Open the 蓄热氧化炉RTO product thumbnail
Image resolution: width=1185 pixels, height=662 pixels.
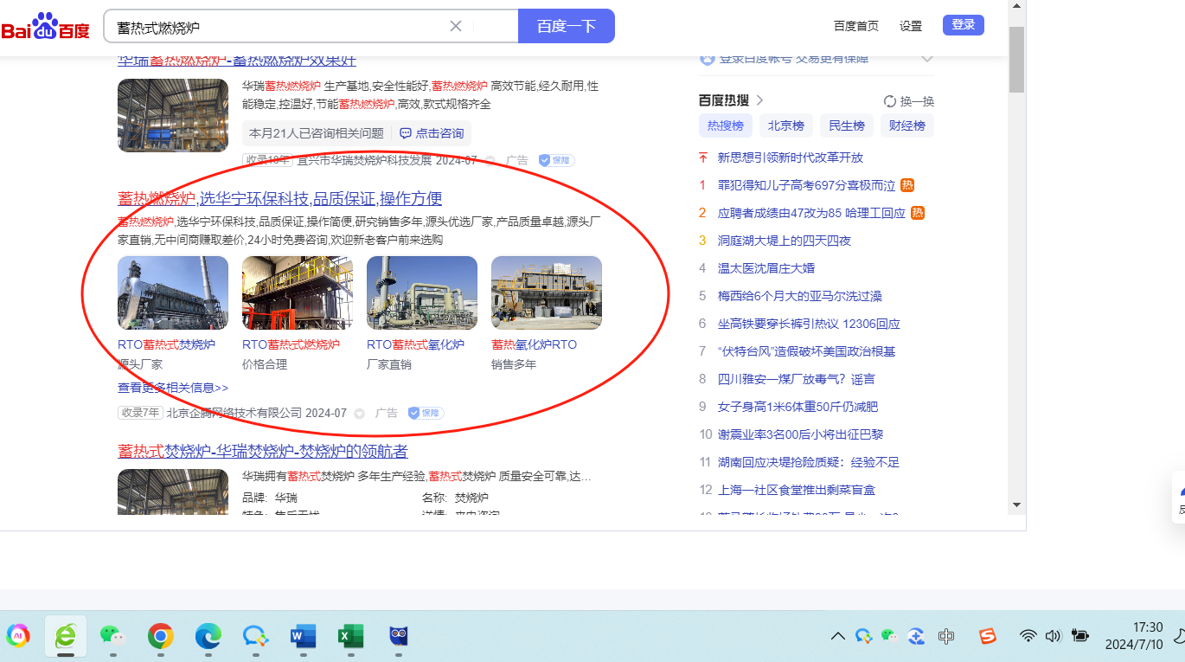(x=547, y=292)
